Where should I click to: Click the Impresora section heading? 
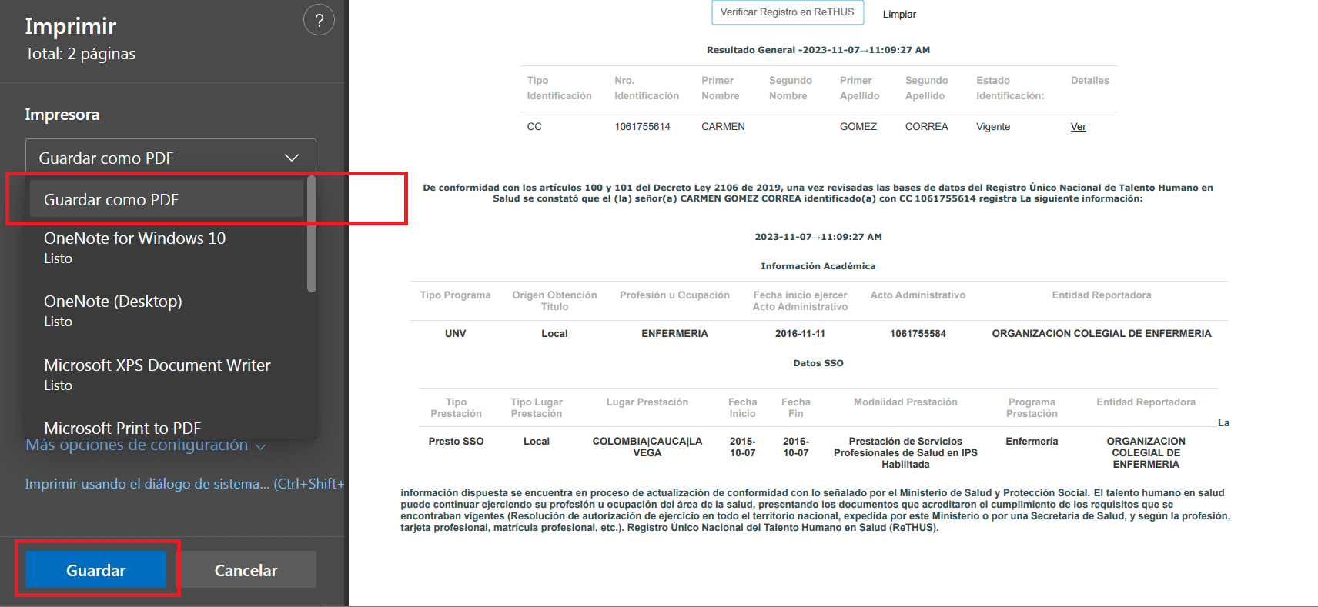tap(62, 115)
